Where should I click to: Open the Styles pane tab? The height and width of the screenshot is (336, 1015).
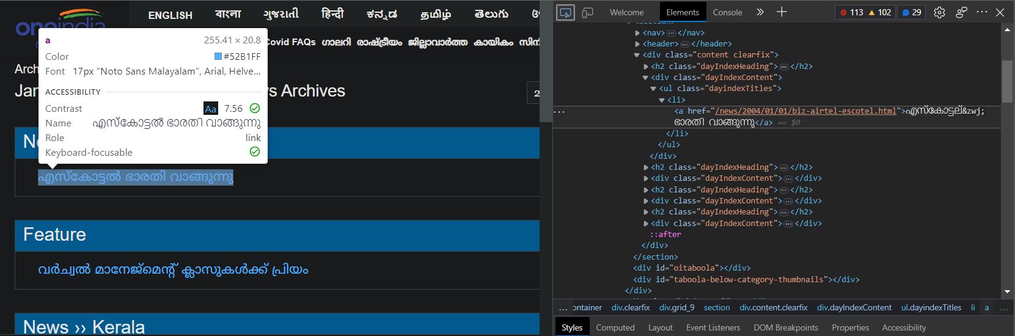tap(572, 327)
